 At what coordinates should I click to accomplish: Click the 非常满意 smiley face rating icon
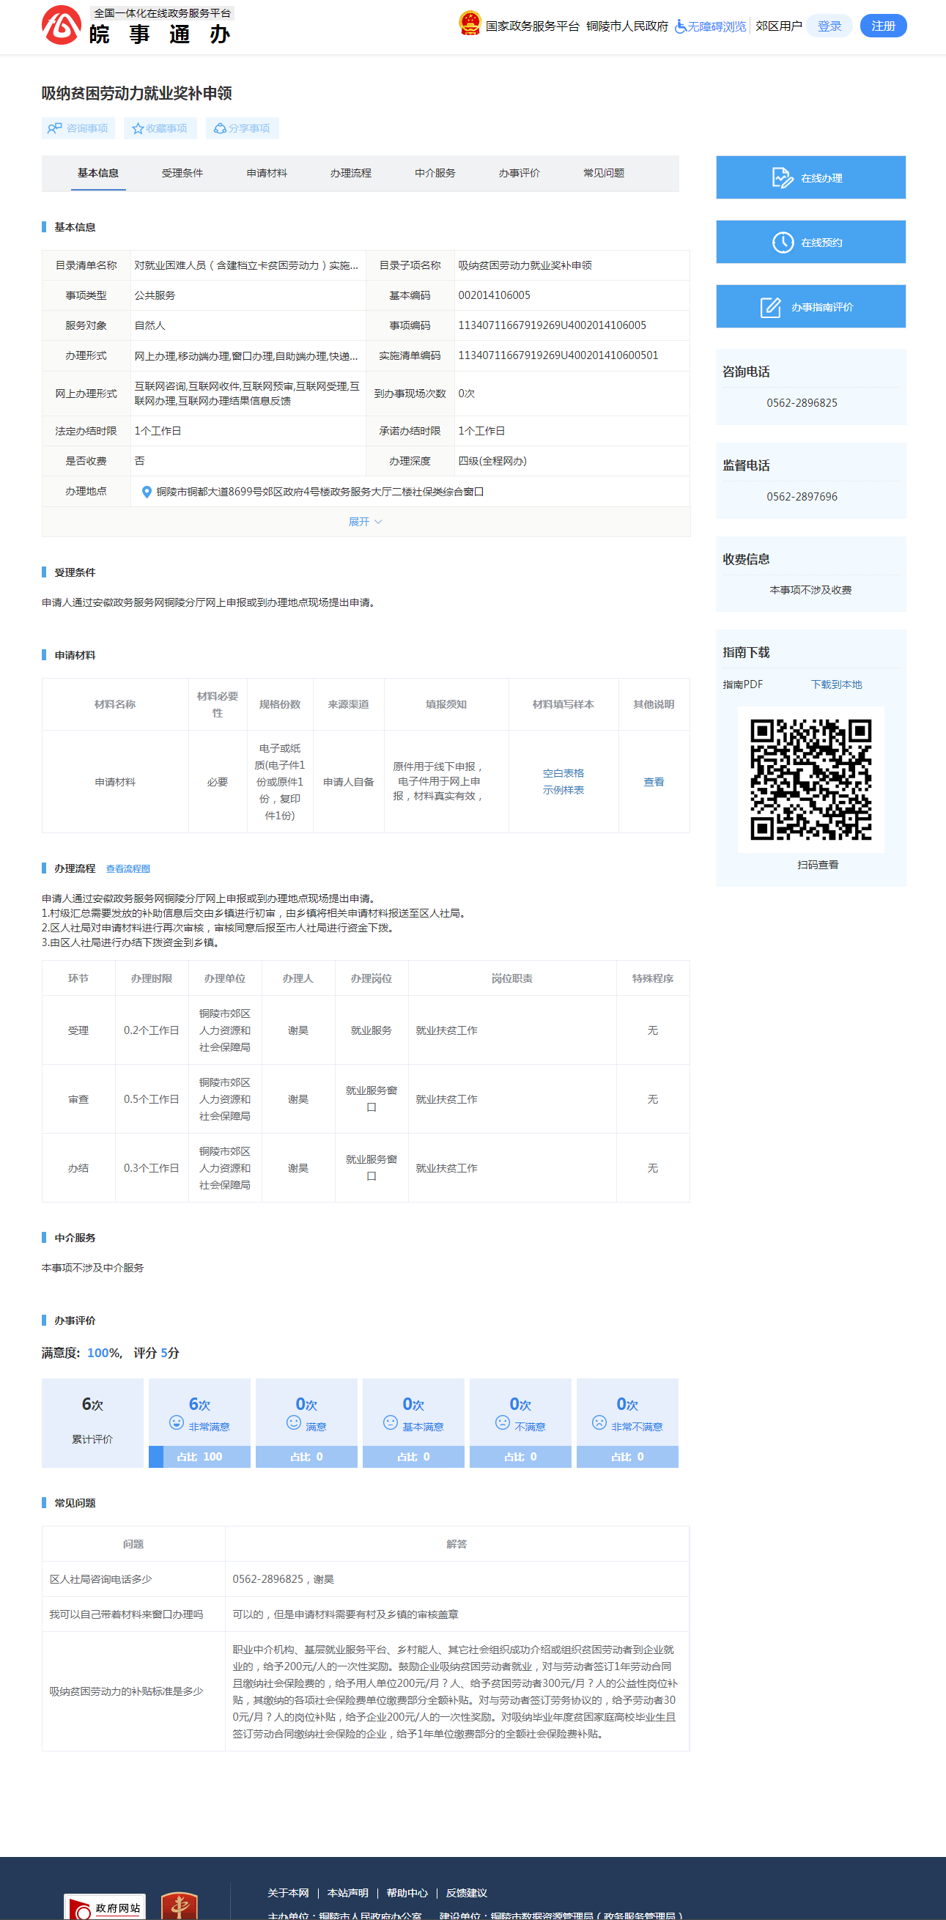click(177, 1422)
